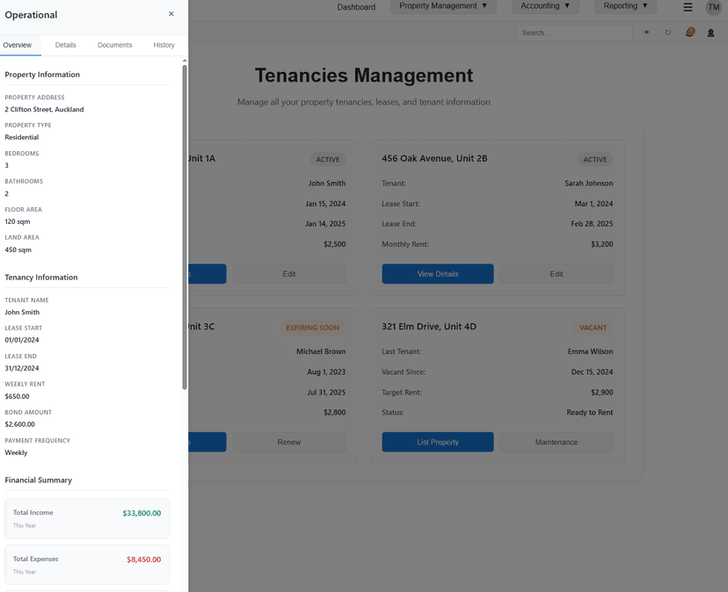The height and width of the screenshot is (592, 728).
Task: Click Renew on Michael Brown's tenancy card
Action: 288,442
